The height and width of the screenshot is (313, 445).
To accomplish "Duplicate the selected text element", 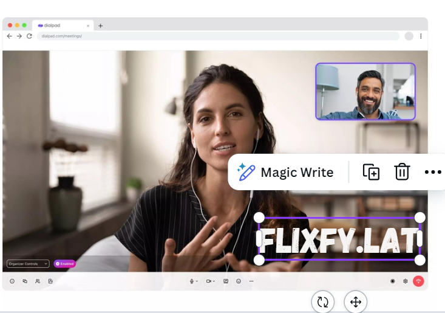I will click(x=371, y=172).
